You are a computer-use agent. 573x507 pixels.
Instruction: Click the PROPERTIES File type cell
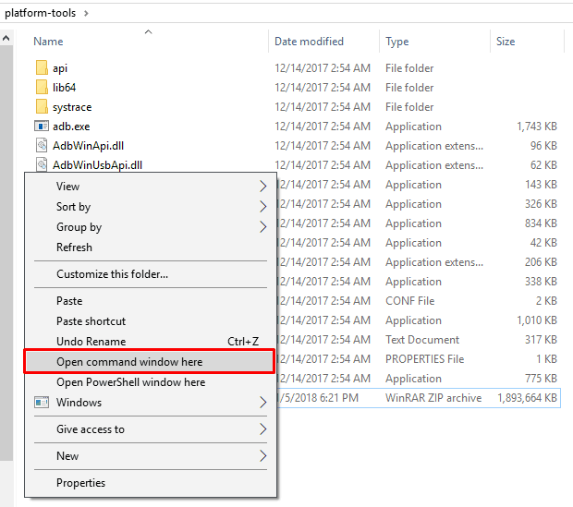[x=424, y=358]
